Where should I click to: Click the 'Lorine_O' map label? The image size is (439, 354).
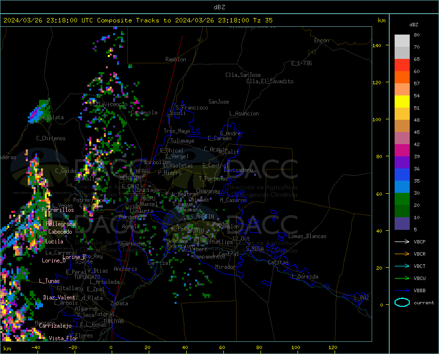coord(54,261)
